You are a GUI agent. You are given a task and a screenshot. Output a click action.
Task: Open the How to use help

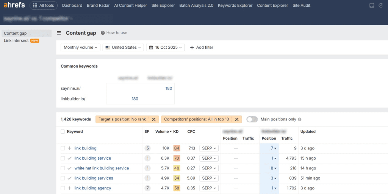click(x=114, y=32)
